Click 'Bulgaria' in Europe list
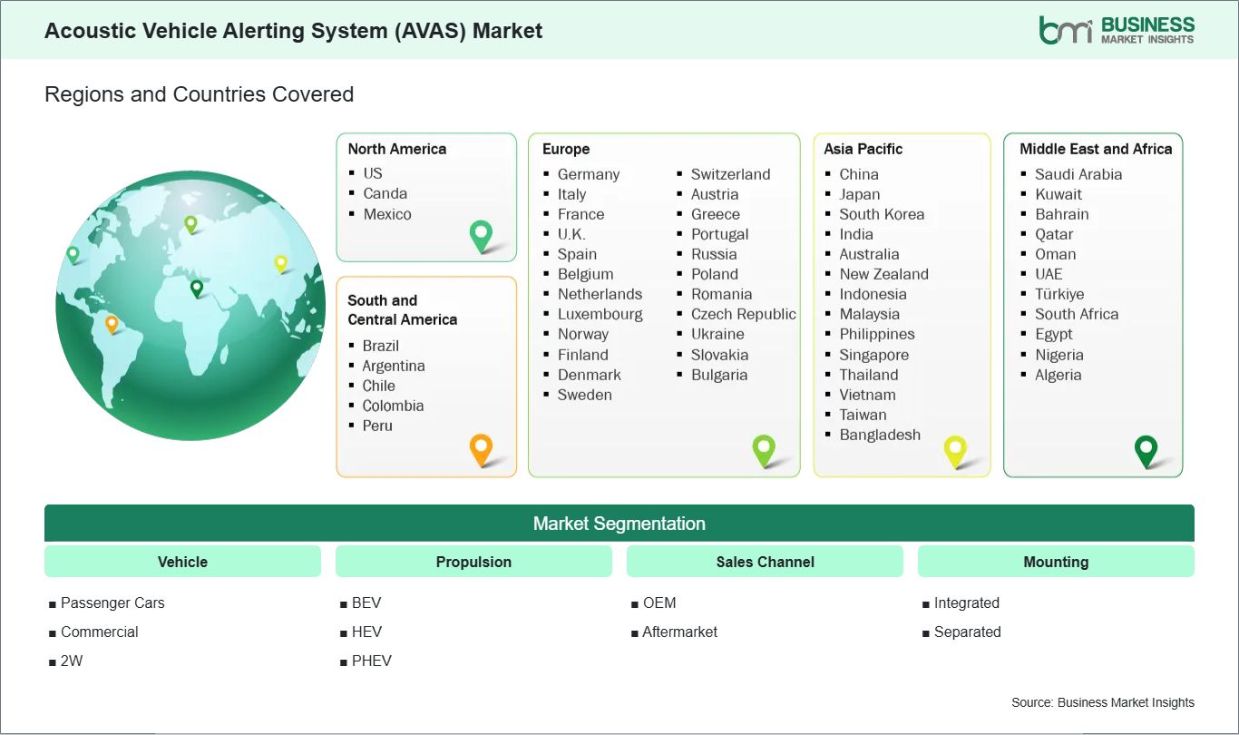This screenshot has width=1239, height=735. tap(719, 375)
